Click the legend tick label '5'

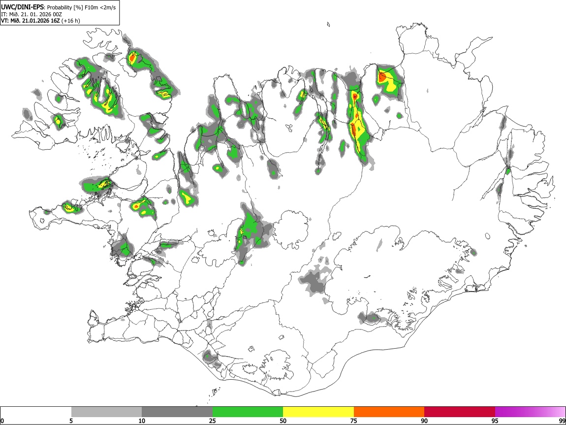[x=71, y=421]
